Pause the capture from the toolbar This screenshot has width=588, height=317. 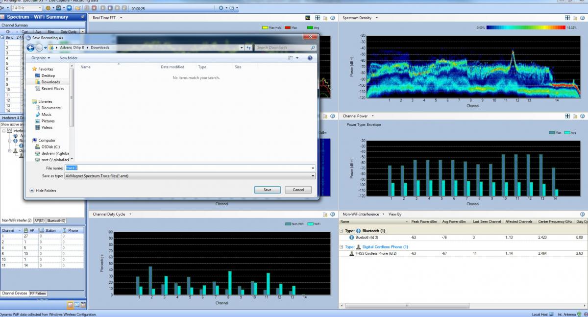click(110, 8)
